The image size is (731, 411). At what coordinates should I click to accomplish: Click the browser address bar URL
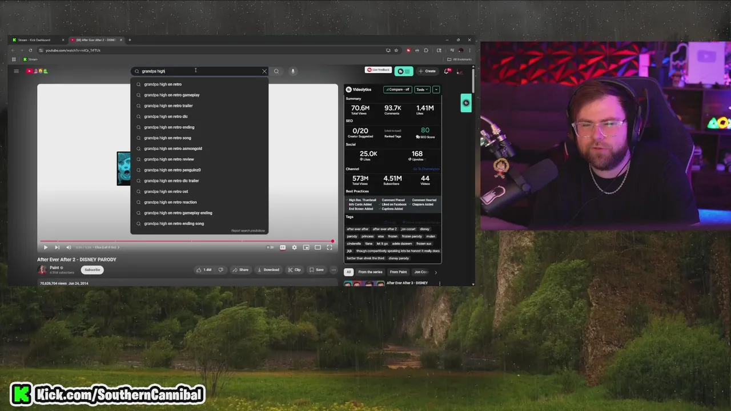73,50
